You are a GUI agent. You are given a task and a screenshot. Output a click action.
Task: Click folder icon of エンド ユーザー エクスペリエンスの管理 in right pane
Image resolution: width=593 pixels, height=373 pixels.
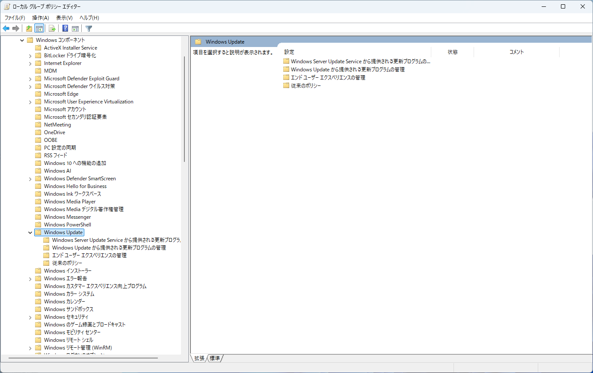286,77
